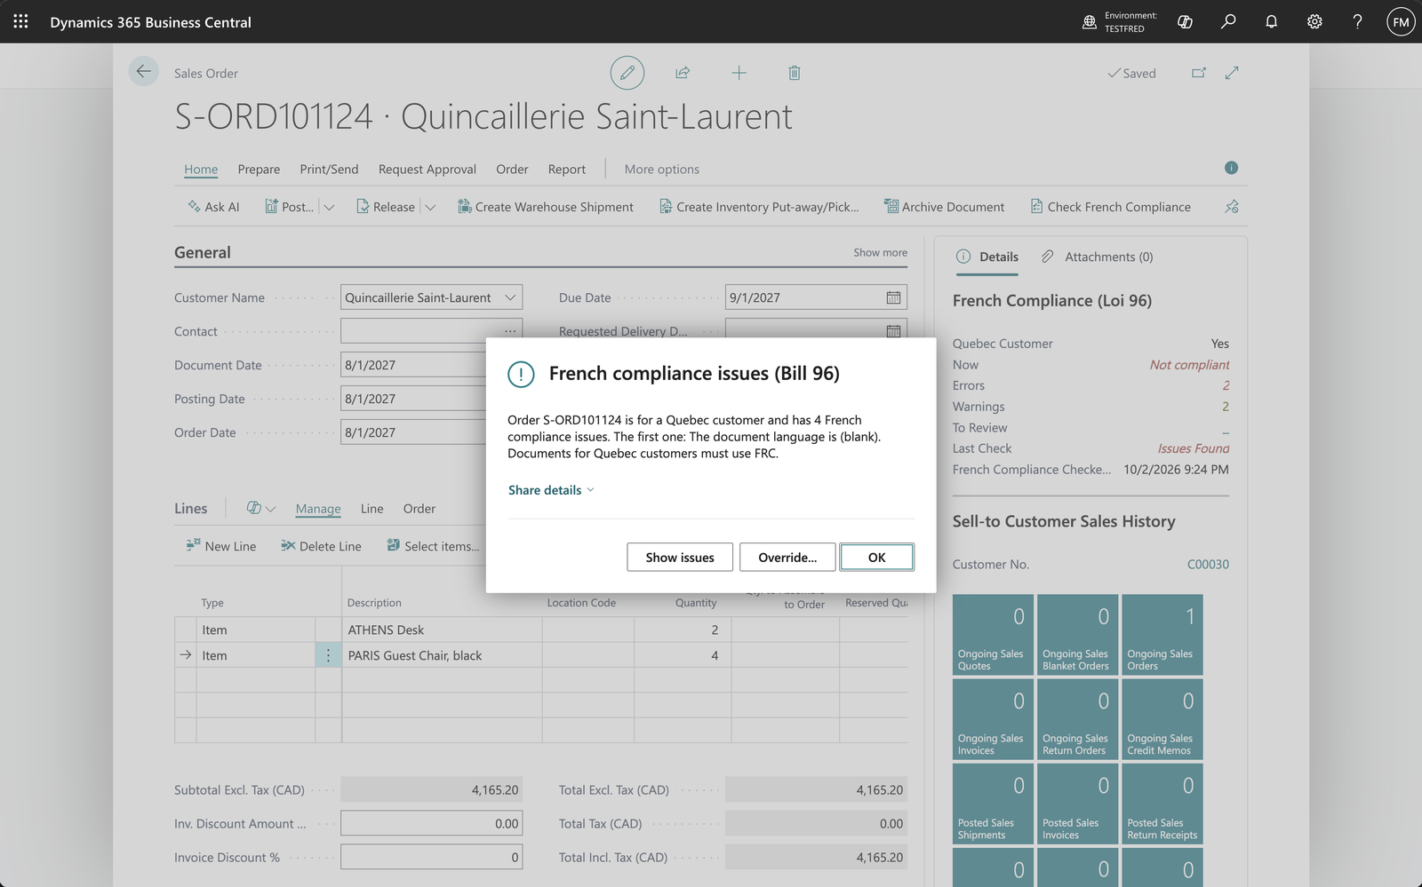This screenshot has width=1422, height=887.
Task: Click Archive Document action
Action: (x=944, y=207)
